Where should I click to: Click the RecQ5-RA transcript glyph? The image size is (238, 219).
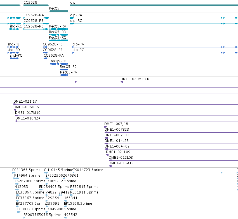pyautogui.click(x=58, y=29)
